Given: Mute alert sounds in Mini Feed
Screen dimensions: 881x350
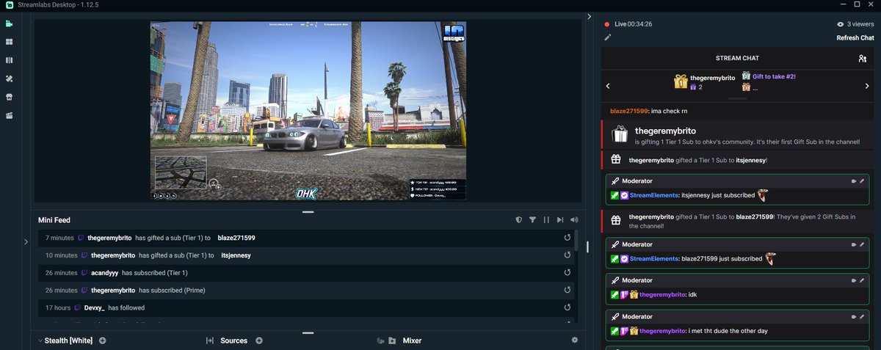Looking at the screenshot, I should [x=574, y=219].
